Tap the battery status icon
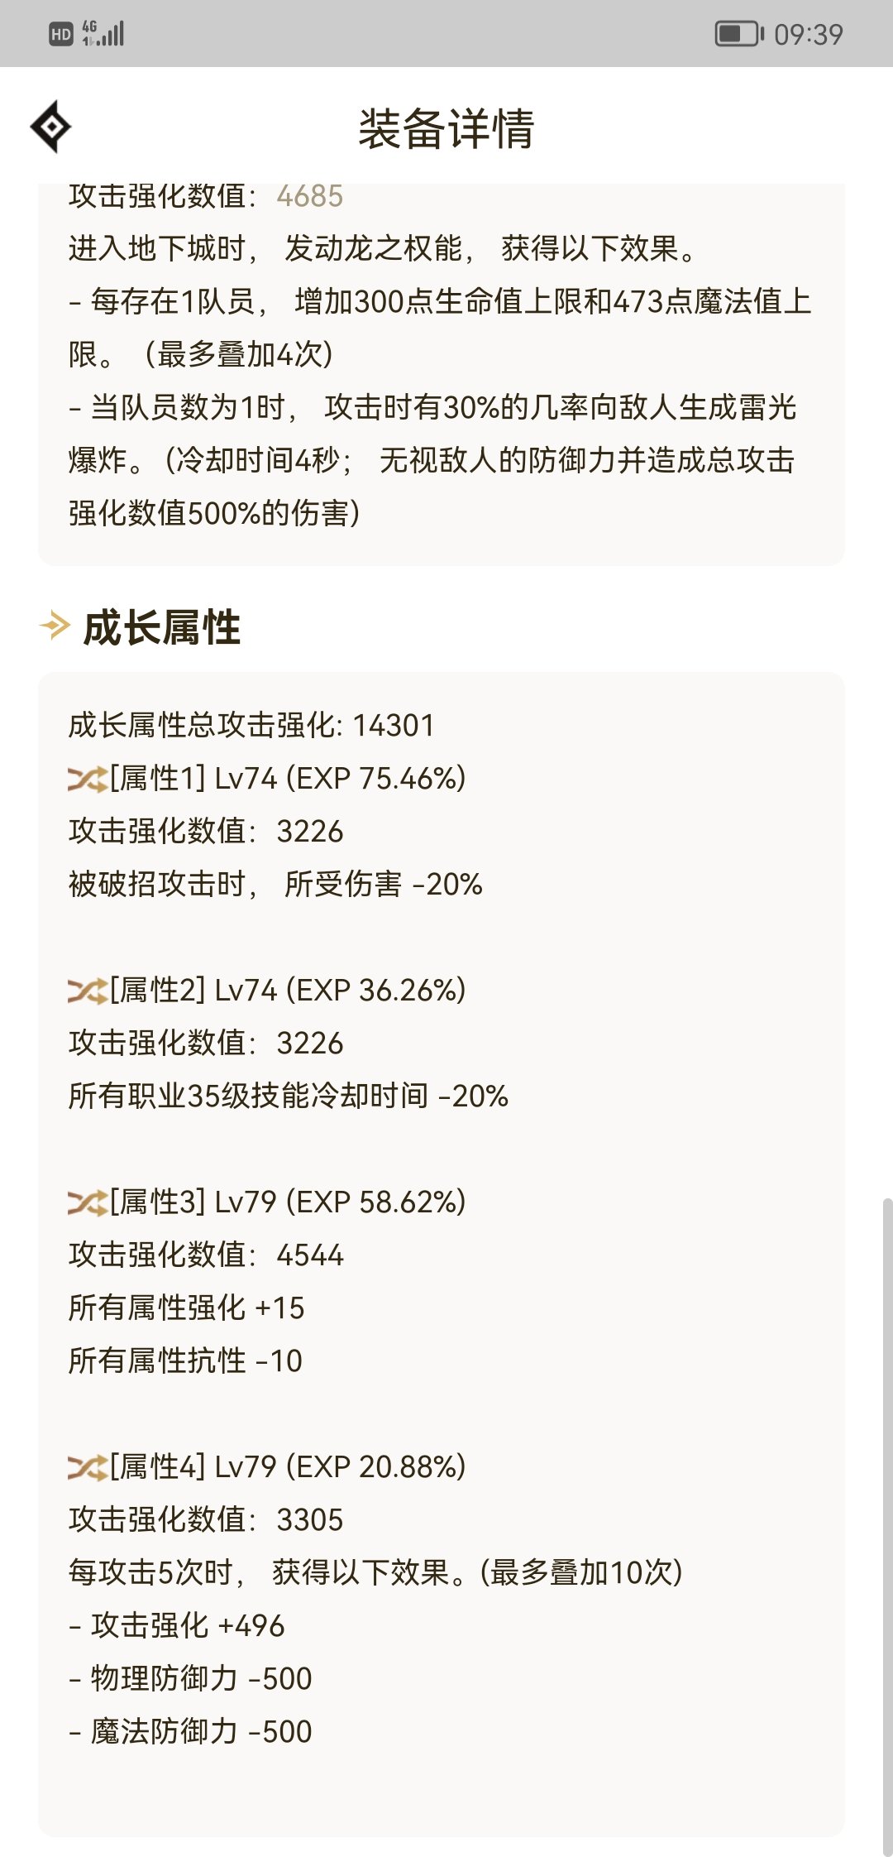Image resolution: width=893 pixels, height=1857 pixels. (x=739, y=34)
